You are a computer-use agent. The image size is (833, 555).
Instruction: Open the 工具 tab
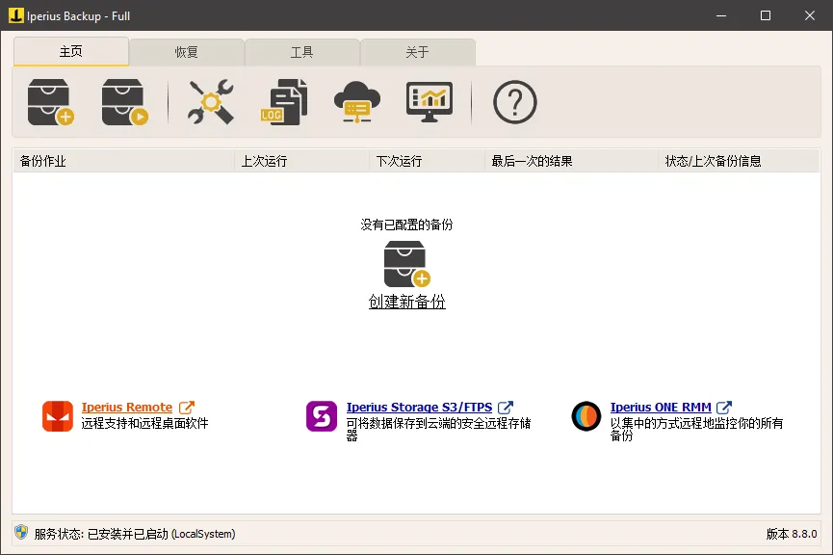pyautogui.click(x=302, y=52)
